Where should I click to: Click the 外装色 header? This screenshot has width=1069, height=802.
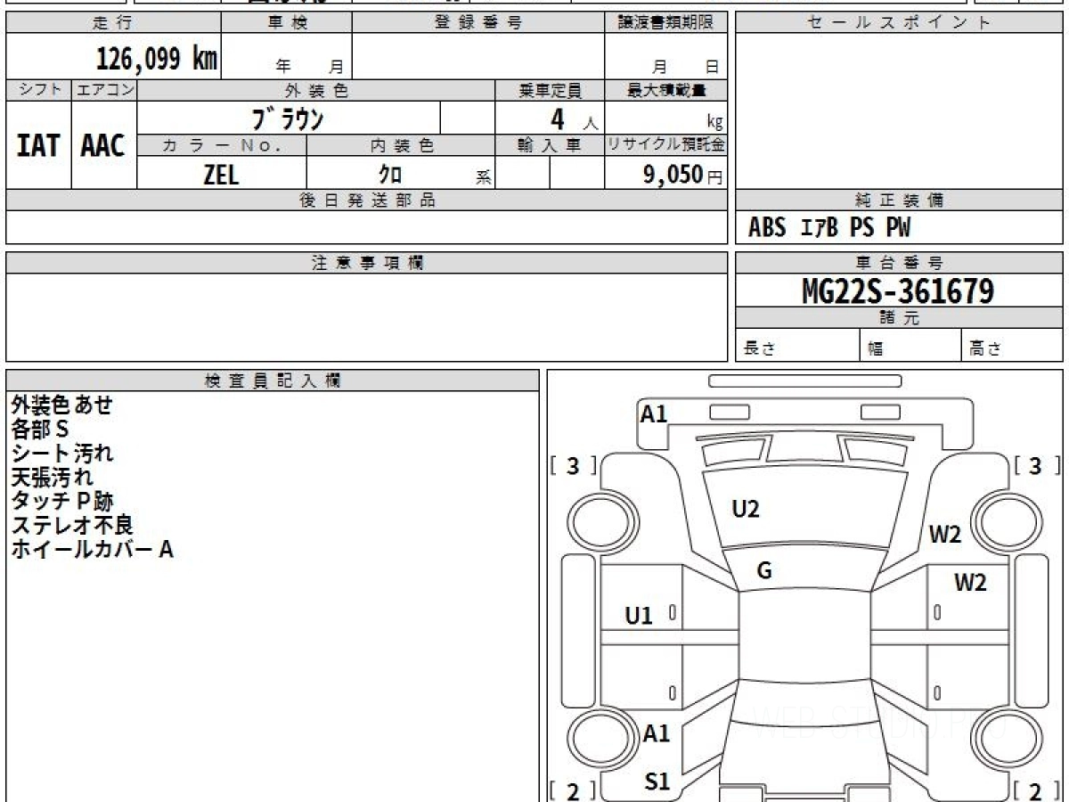point(316,90)
